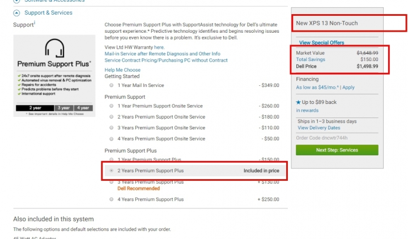Click the financing Apply link

point(348,88)
